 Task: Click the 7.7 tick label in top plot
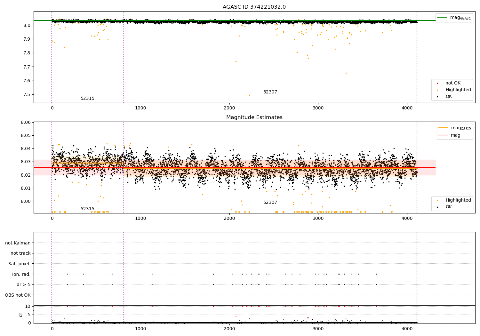pyautogui.click(x=27, y=67)
